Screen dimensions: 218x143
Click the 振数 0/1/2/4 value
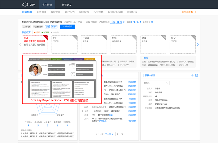click(136, 22)
